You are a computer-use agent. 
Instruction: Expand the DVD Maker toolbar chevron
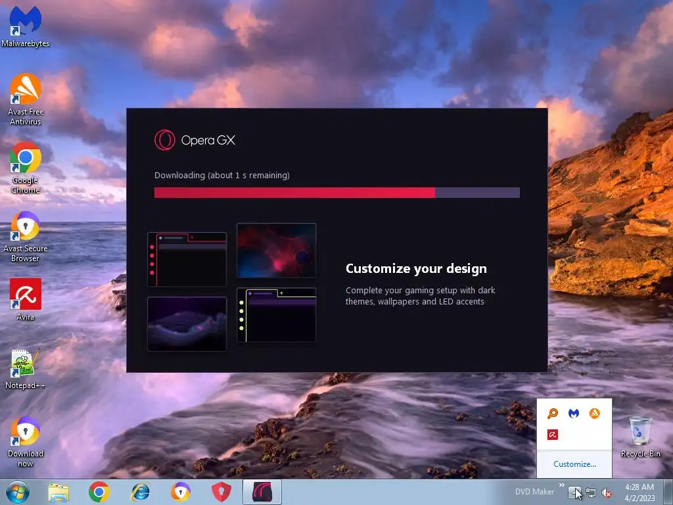(x=561, y=485)
